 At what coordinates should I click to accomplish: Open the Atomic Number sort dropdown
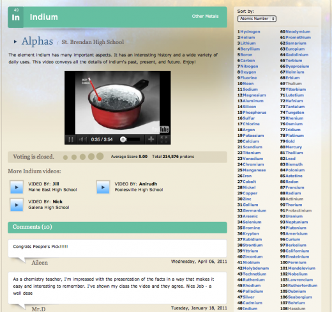pos(257,19)
